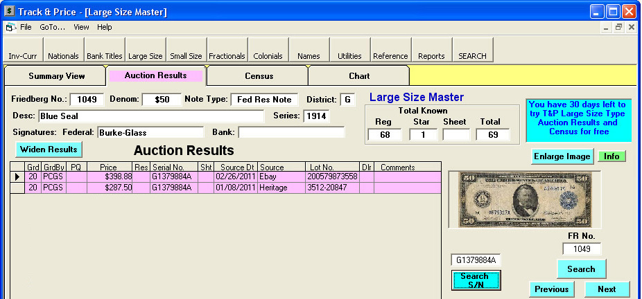The image size is (642, 299).
Task: Click the Friedberg No. input field
Action: pyautogui.click(x=86, y=100)
